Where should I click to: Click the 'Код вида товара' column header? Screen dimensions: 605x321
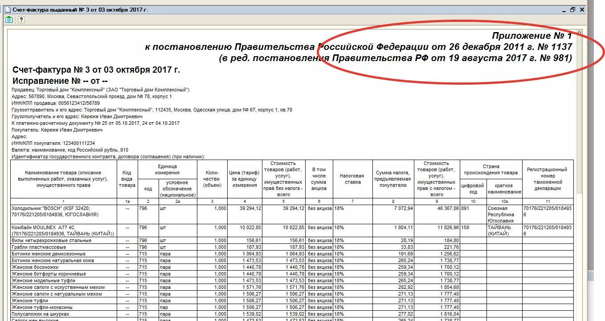[127, 179]
